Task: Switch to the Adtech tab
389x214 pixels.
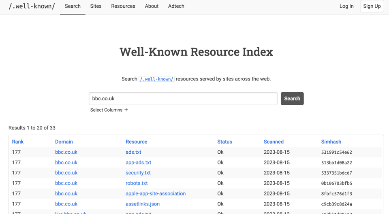Action: [176, 6]
